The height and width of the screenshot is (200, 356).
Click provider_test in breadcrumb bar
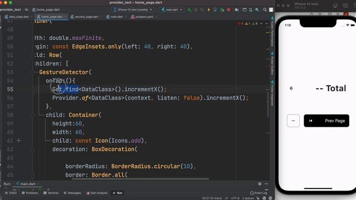[x=11, y=10]
